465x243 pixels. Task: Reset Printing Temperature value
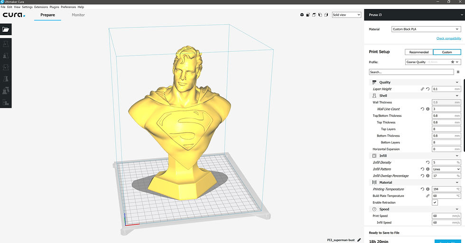(x=422, y=189)
